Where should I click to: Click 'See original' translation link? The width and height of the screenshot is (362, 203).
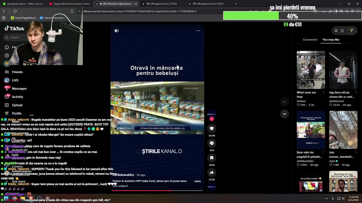click(x=120, y=186)
